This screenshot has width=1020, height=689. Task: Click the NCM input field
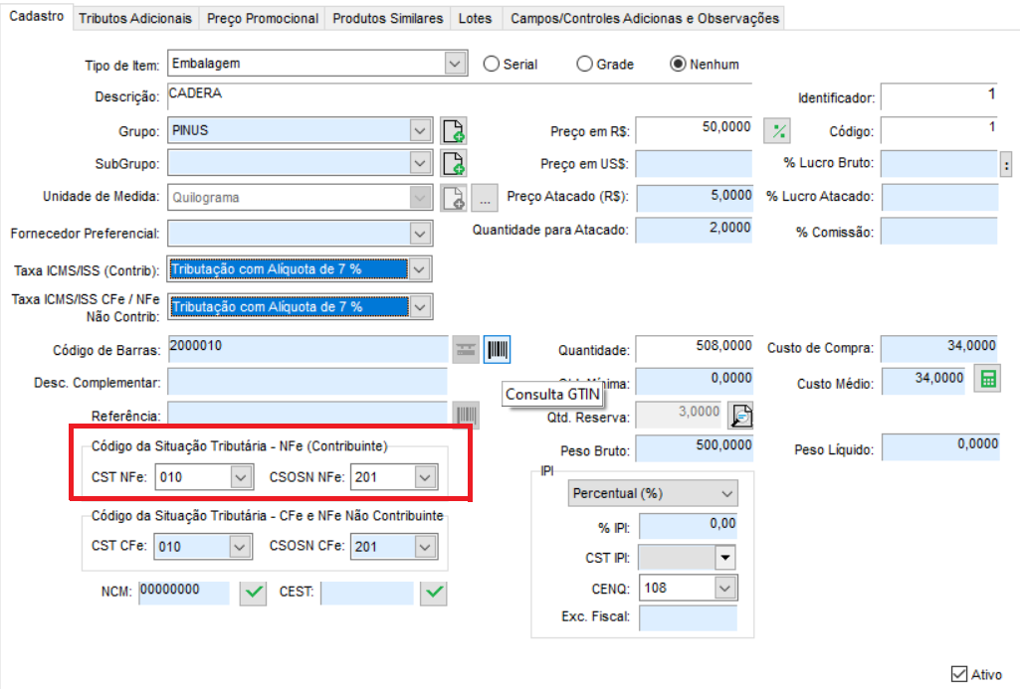184,593
